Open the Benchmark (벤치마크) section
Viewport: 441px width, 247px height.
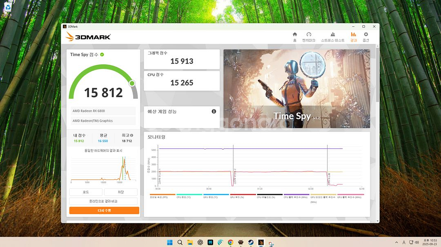click(309, 37)
